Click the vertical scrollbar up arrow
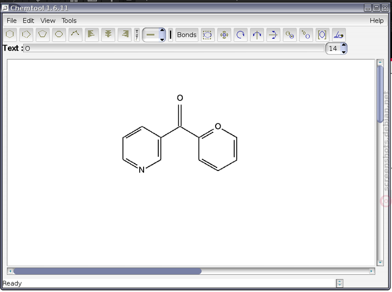This screenshot has height=292, width=392. (380, 62)
